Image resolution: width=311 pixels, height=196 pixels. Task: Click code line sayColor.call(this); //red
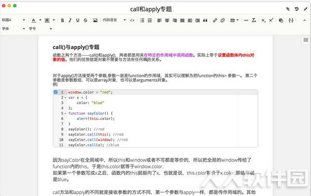click(x=96, y=134)
